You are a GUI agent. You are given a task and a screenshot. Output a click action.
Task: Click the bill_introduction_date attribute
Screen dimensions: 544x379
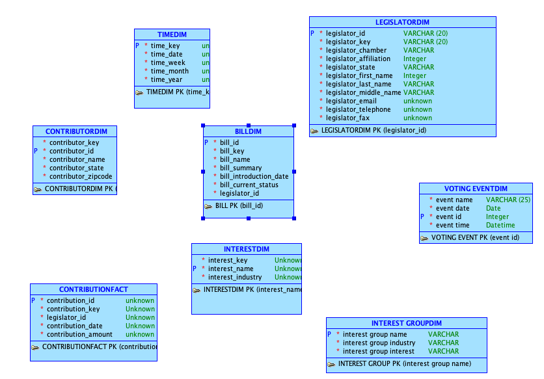tap(254, 176)
